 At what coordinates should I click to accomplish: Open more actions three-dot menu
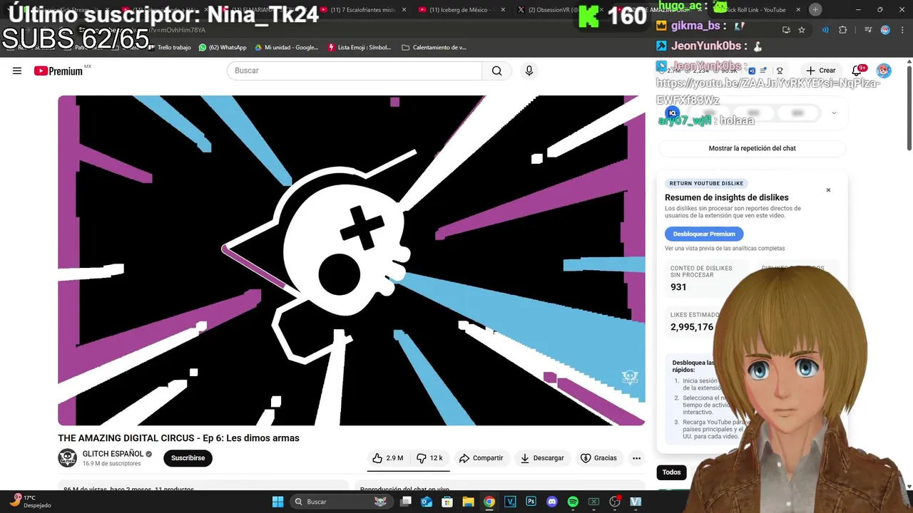click(636, 458)
